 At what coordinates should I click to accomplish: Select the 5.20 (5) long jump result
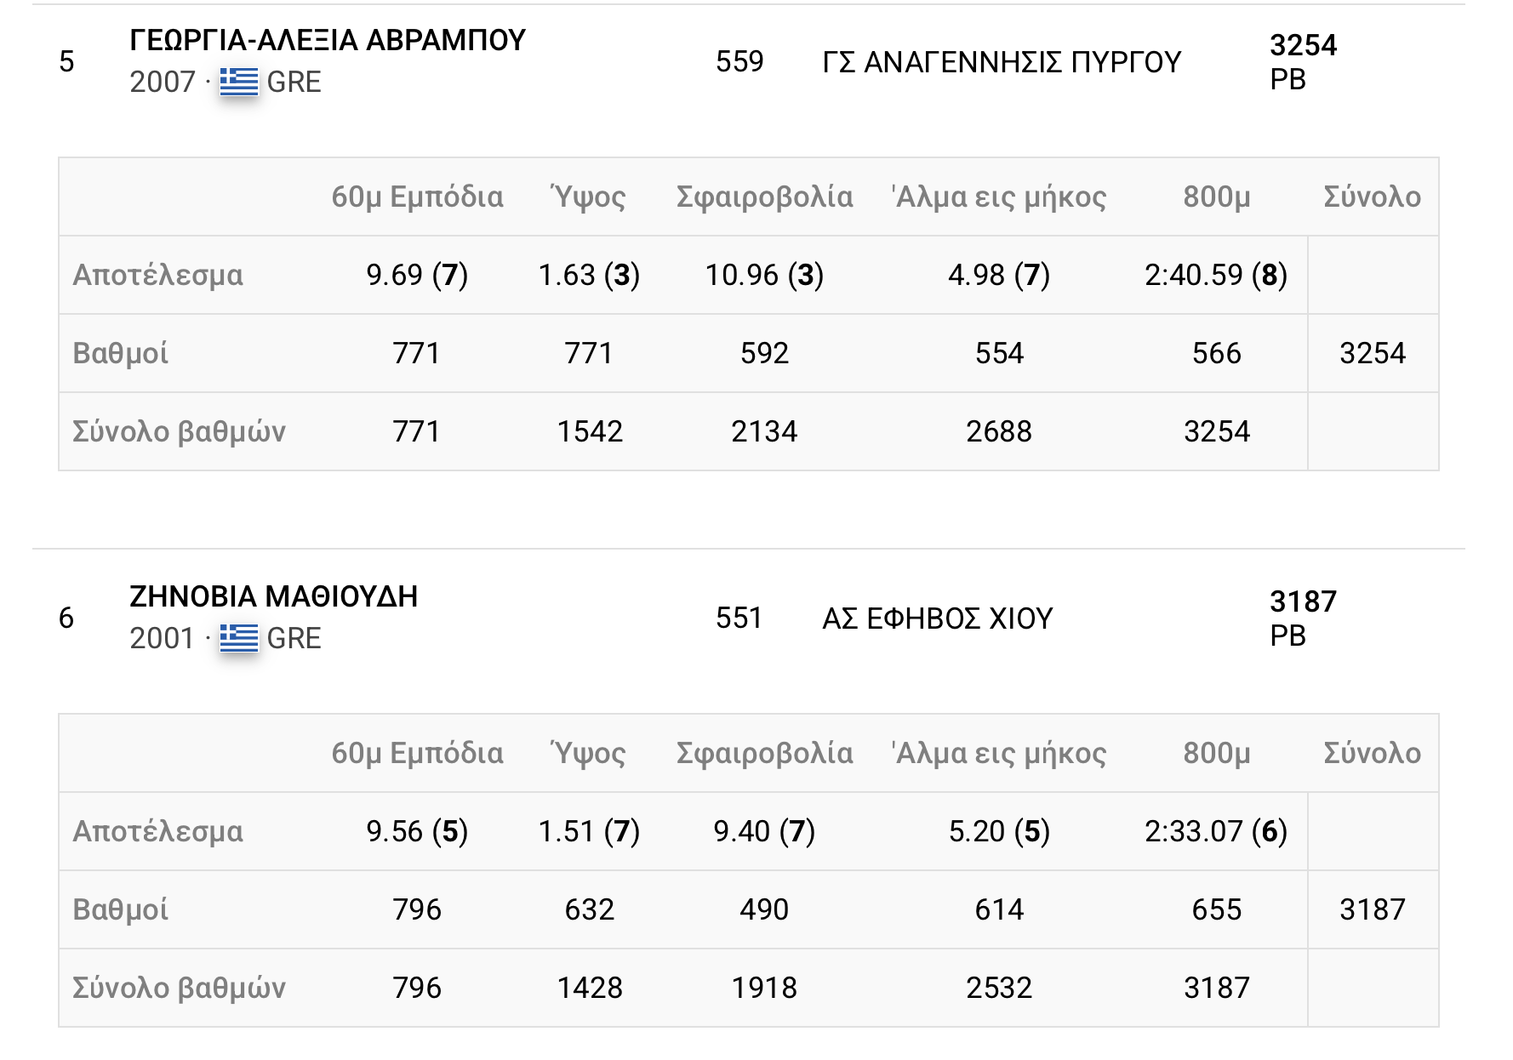click(999, 831)
